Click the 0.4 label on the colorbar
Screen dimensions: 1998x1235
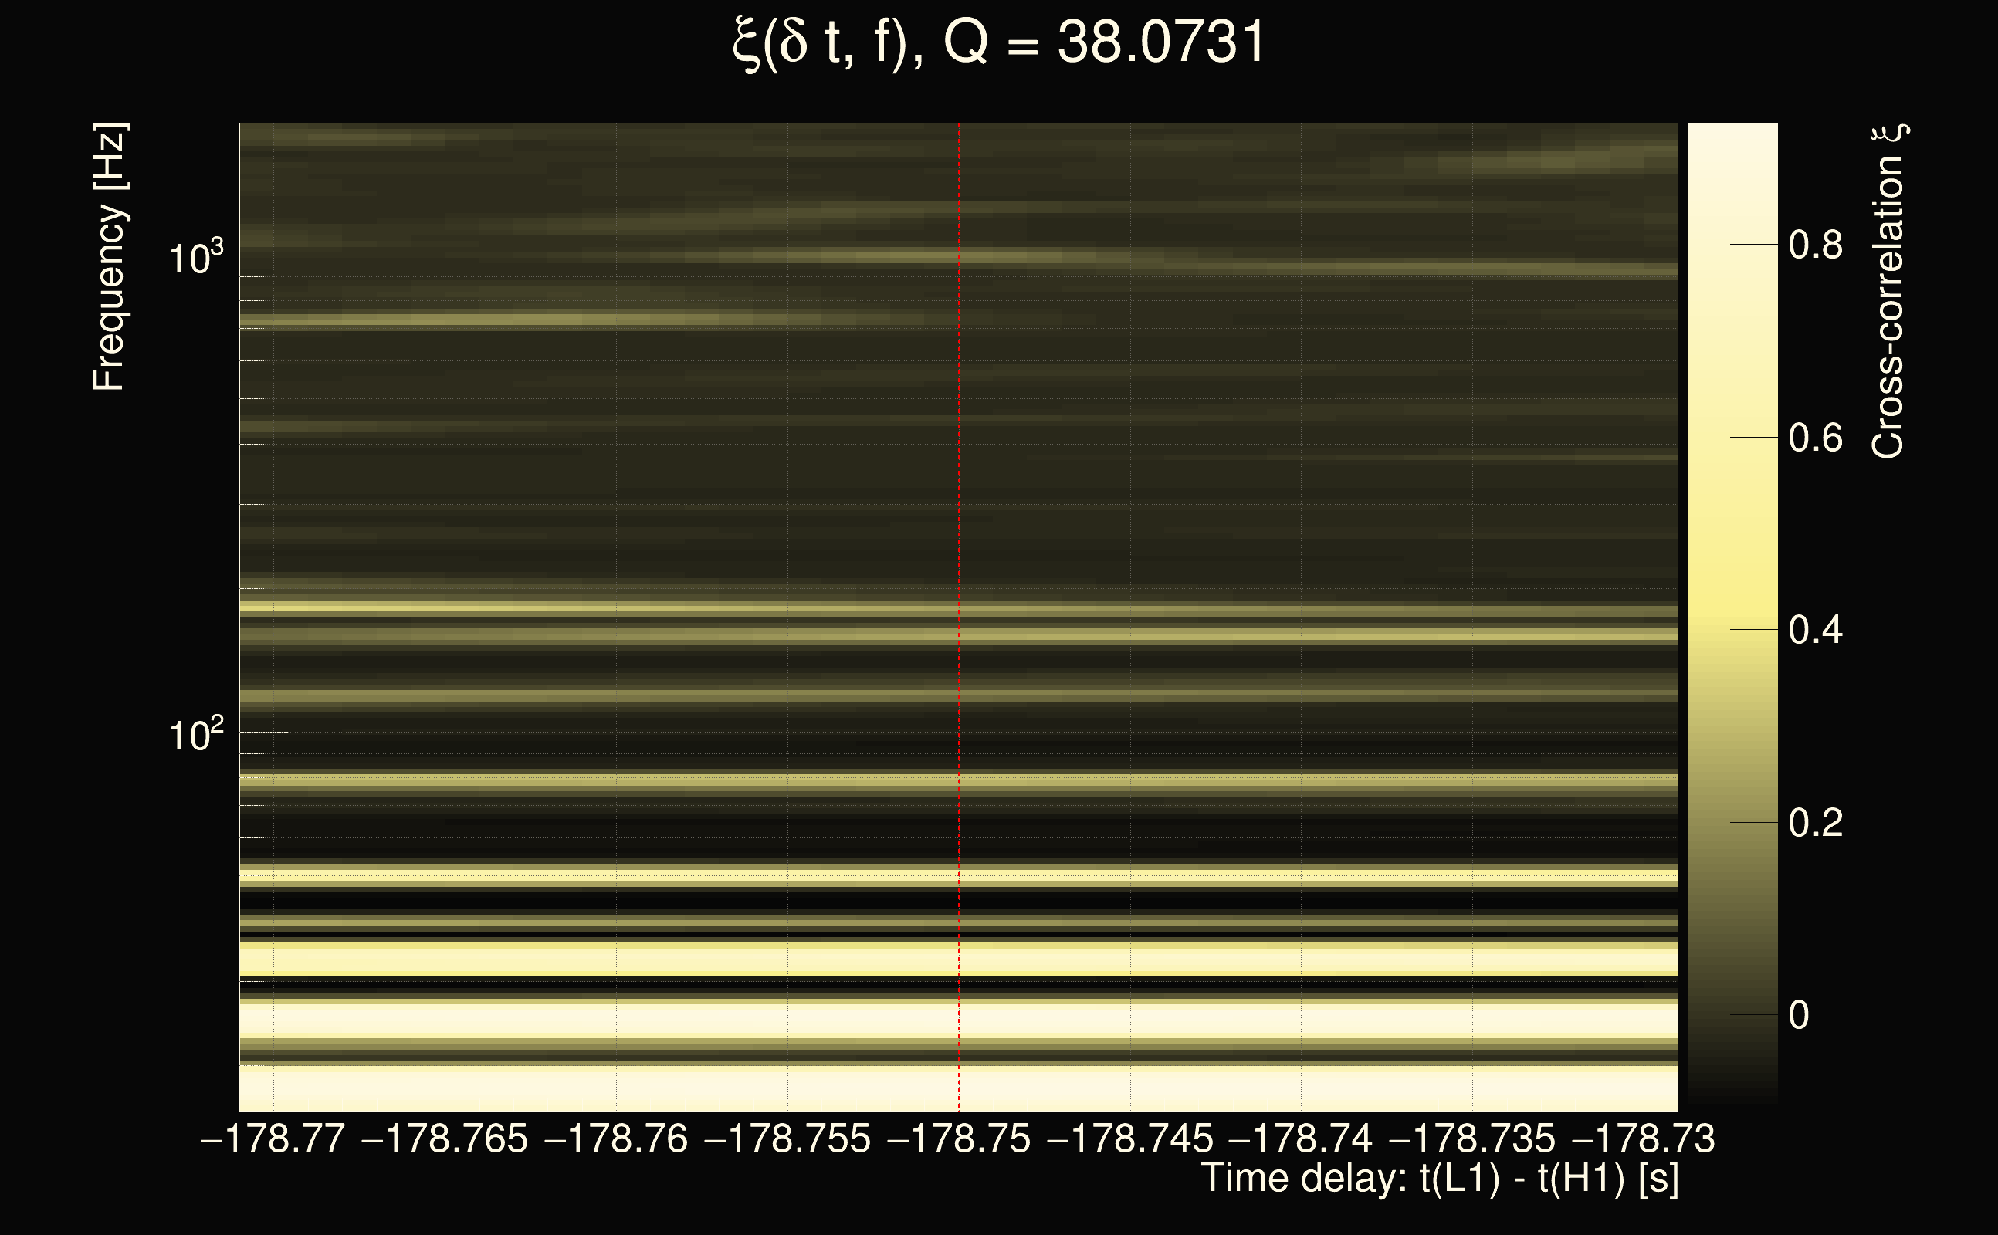pyautogui.click(x=1815, y=631)
